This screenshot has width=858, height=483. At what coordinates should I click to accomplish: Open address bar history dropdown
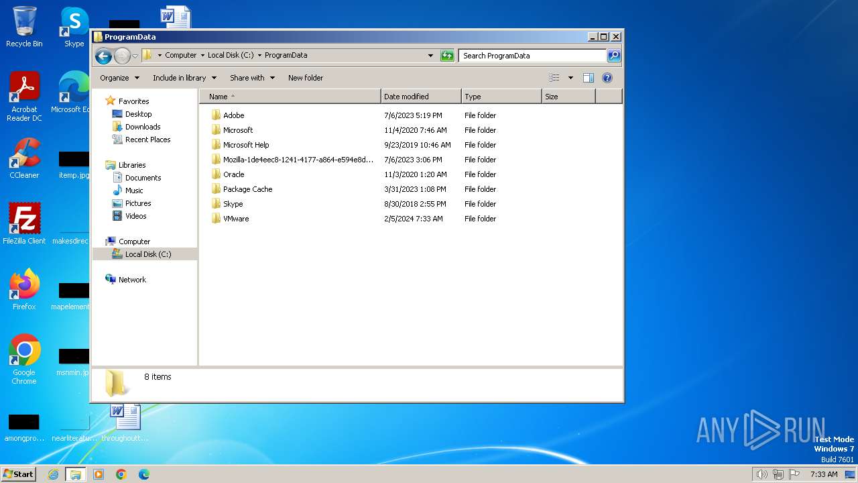[430, 56]
